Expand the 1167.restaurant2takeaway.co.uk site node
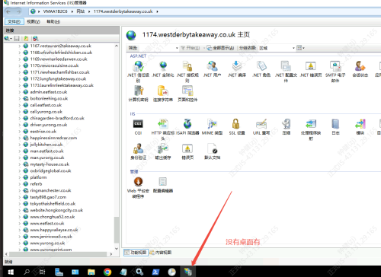Image resolution: width=381 pixels, height=277 pixels. (x=20, y=46)
